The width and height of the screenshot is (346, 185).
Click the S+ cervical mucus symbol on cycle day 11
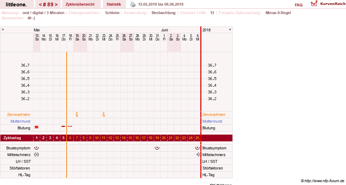103,114
